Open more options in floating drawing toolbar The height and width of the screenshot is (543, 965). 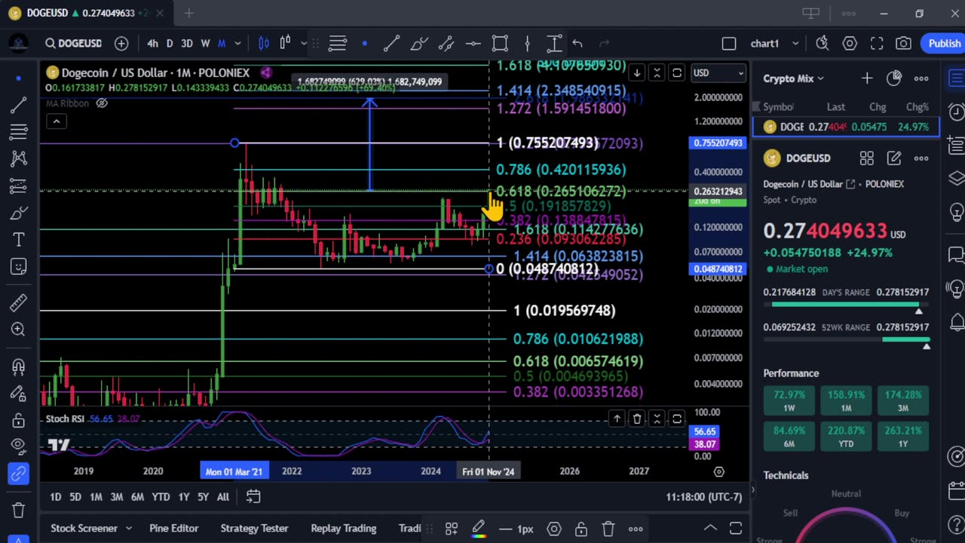636,529
